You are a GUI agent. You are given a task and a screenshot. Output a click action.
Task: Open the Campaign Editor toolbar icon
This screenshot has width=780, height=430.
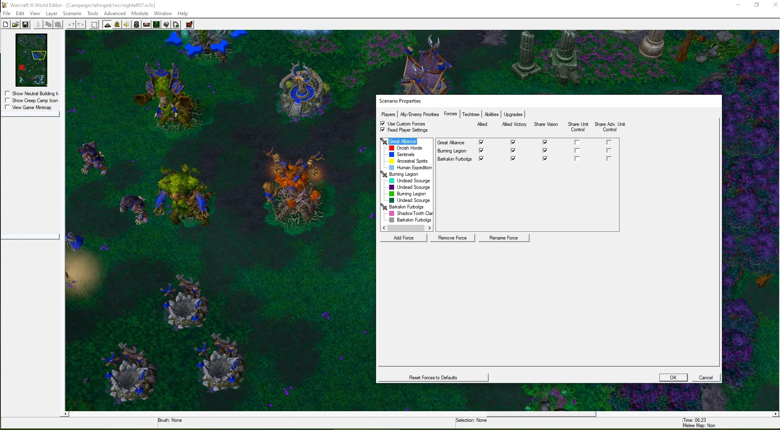coord(147,25)
